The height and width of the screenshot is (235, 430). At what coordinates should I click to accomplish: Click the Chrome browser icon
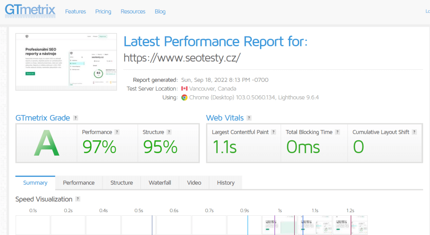184,97
